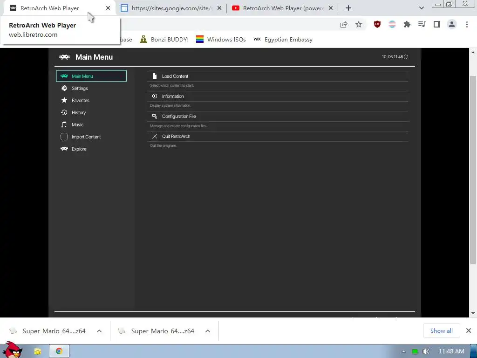Close the RetroArch Web Player tab
The height and width of the screenshot is (358, 477).
click(x=108, y=8)
